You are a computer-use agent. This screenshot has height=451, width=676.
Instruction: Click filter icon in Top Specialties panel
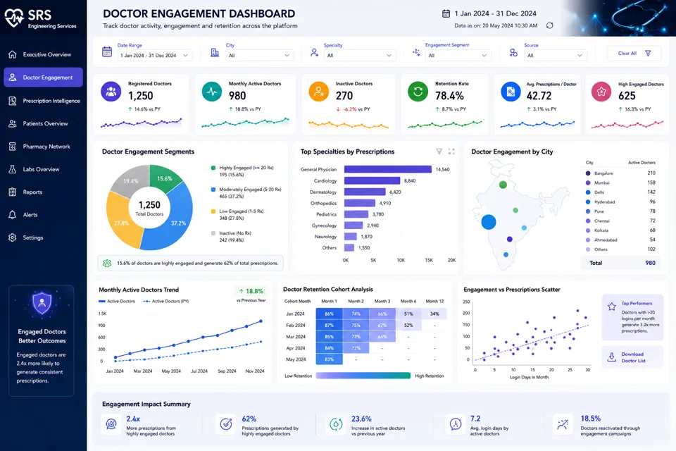click(439, 152)
